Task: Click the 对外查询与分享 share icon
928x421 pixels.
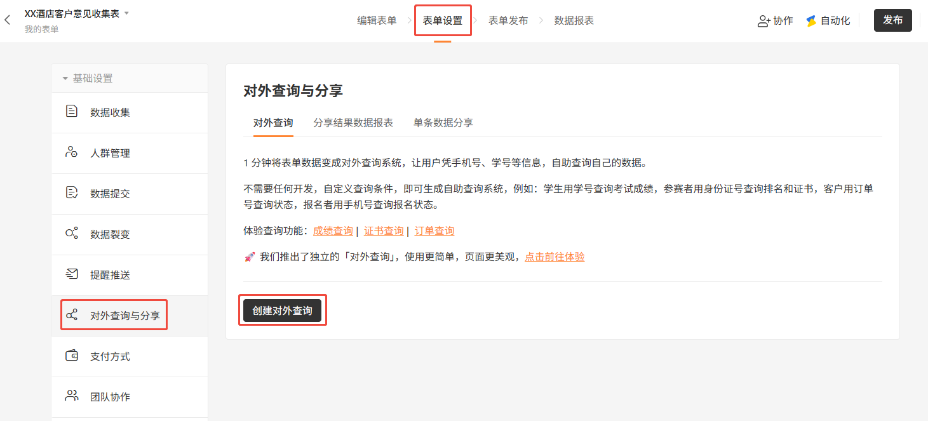Action: 72,315
